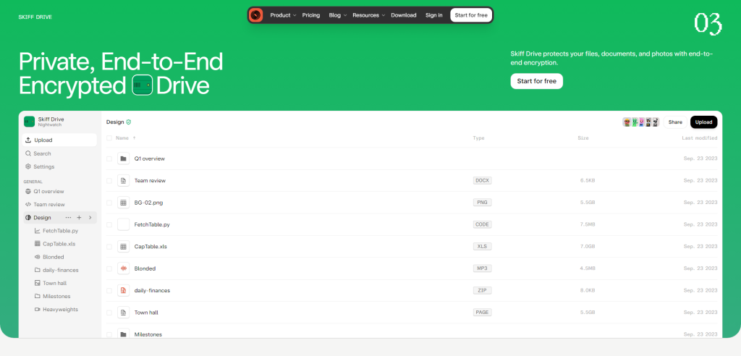The image size is (741, 356).
Task: Click the Share button
Action: pos(674,122)
